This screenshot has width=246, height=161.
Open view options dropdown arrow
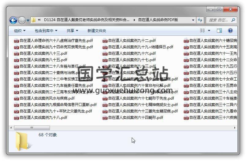tap(209, 31)
